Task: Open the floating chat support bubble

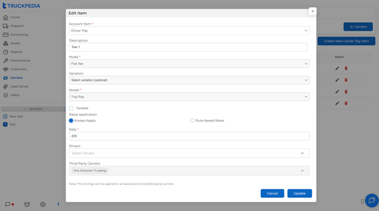Action: [372, 200]
